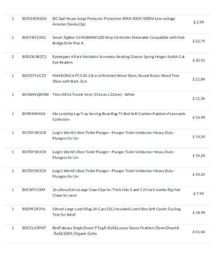Screen dimensions: 212x260
Task: Click the £ 11.36 price
Action: pos(198,98)
